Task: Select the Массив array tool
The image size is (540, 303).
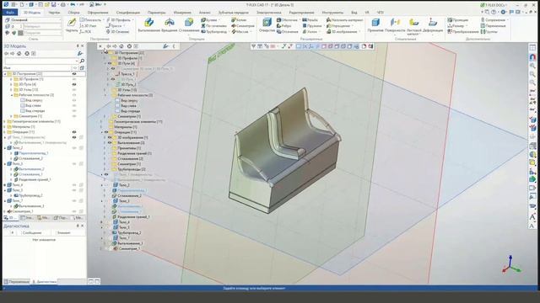Action: point(240,32)
